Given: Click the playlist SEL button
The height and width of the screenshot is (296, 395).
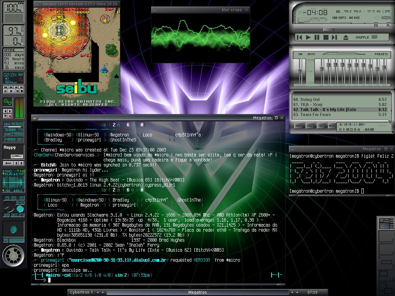Looking at the screenshot, I should click(x=321, y=126).
